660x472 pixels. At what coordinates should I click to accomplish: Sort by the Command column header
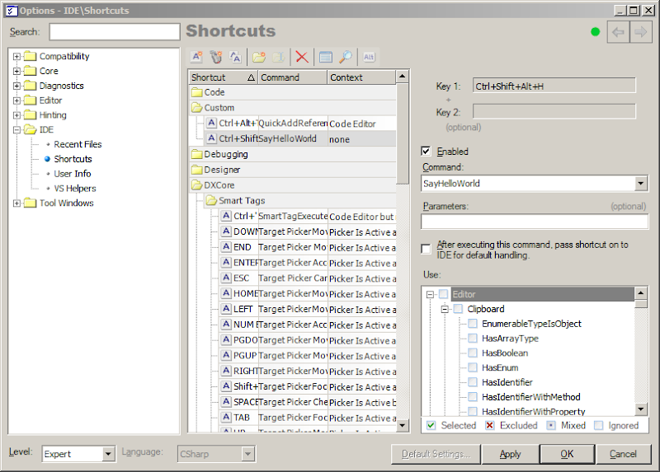[292, 77]
